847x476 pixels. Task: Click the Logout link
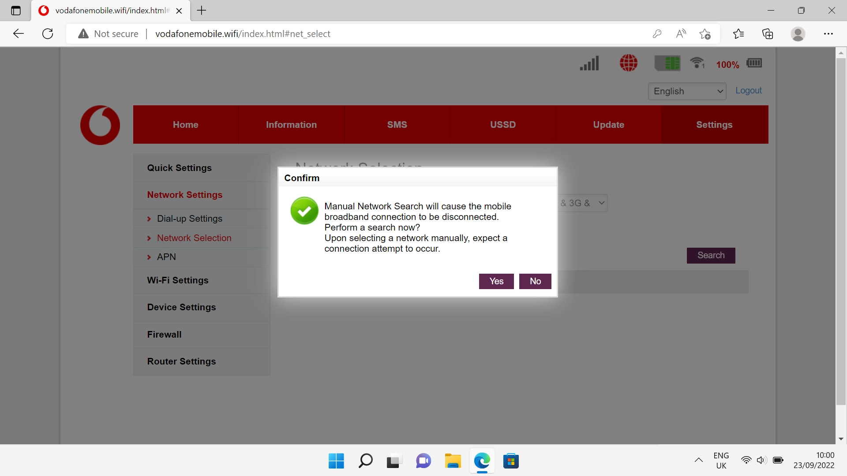click(748, 90)
